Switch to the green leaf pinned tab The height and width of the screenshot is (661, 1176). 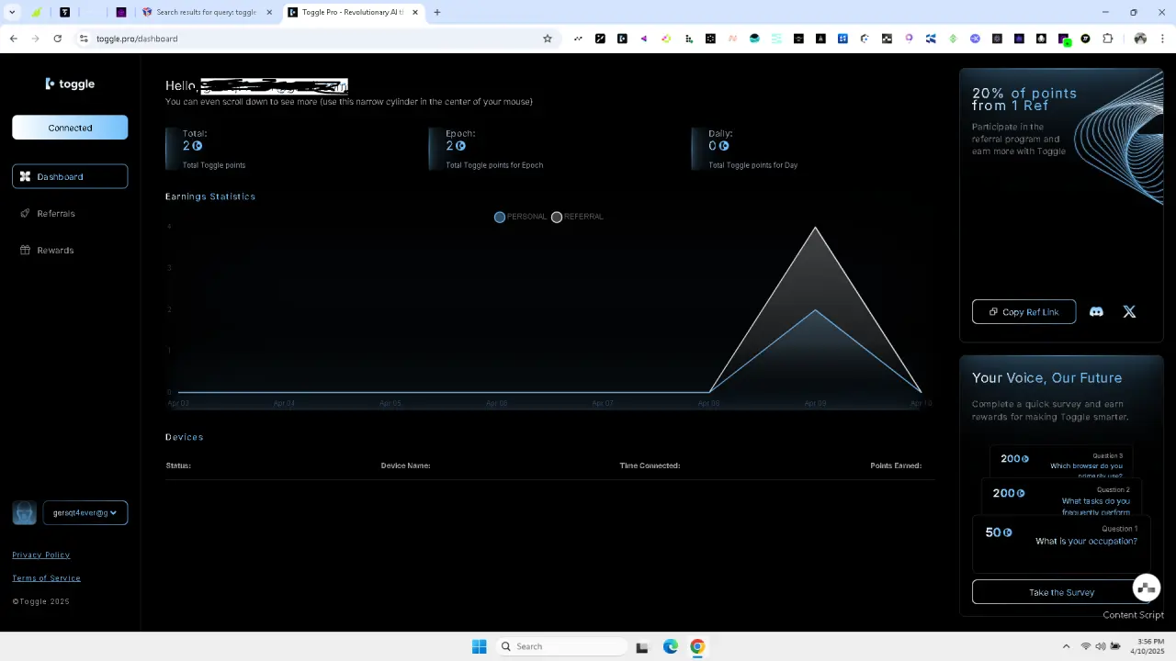pos(36,12)
